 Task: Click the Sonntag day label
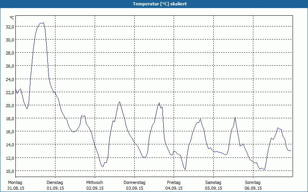[253, 183]
